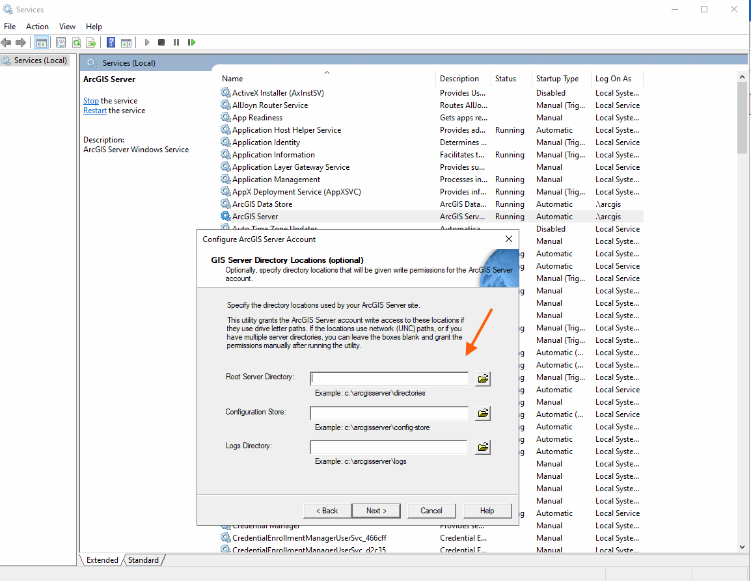Click the Restart Service toolbar button
The width and height of the screenshot is (751, 581).
point(191,42)
